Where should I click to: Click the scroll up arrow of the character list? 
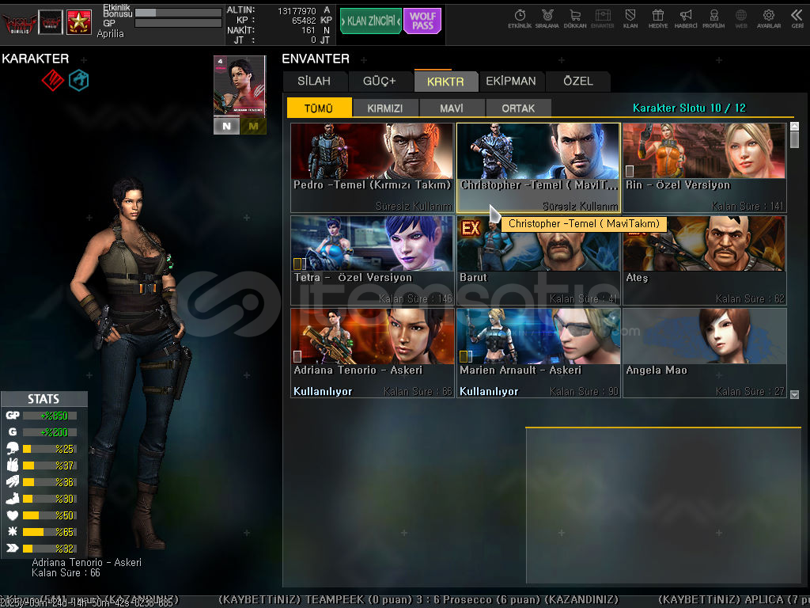click(x=794, y=126)
